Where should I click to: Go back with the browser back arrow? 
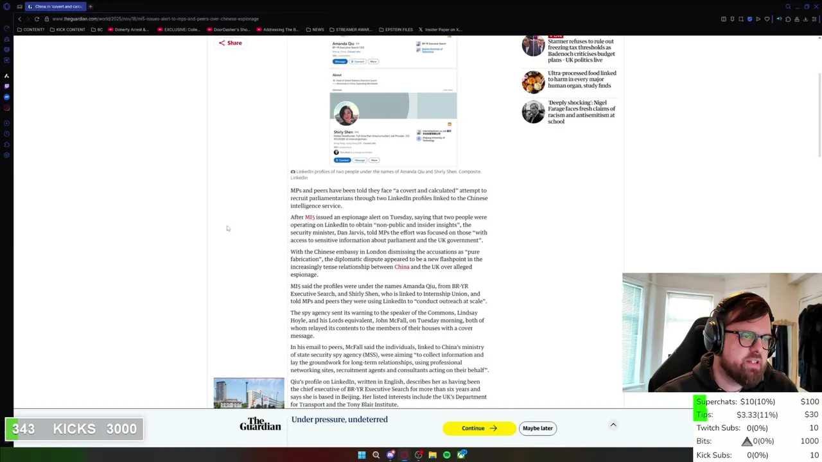point(19,19)
